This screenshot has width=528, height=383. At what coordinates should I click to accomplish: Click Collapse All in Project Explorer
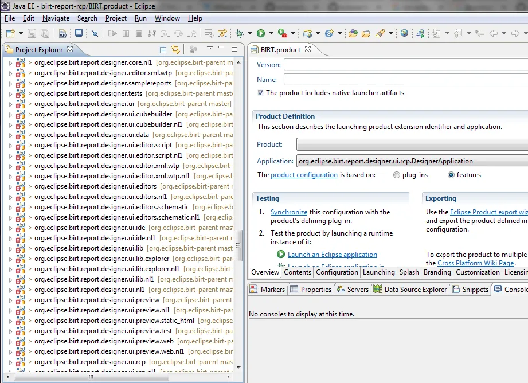coord(163,50)
